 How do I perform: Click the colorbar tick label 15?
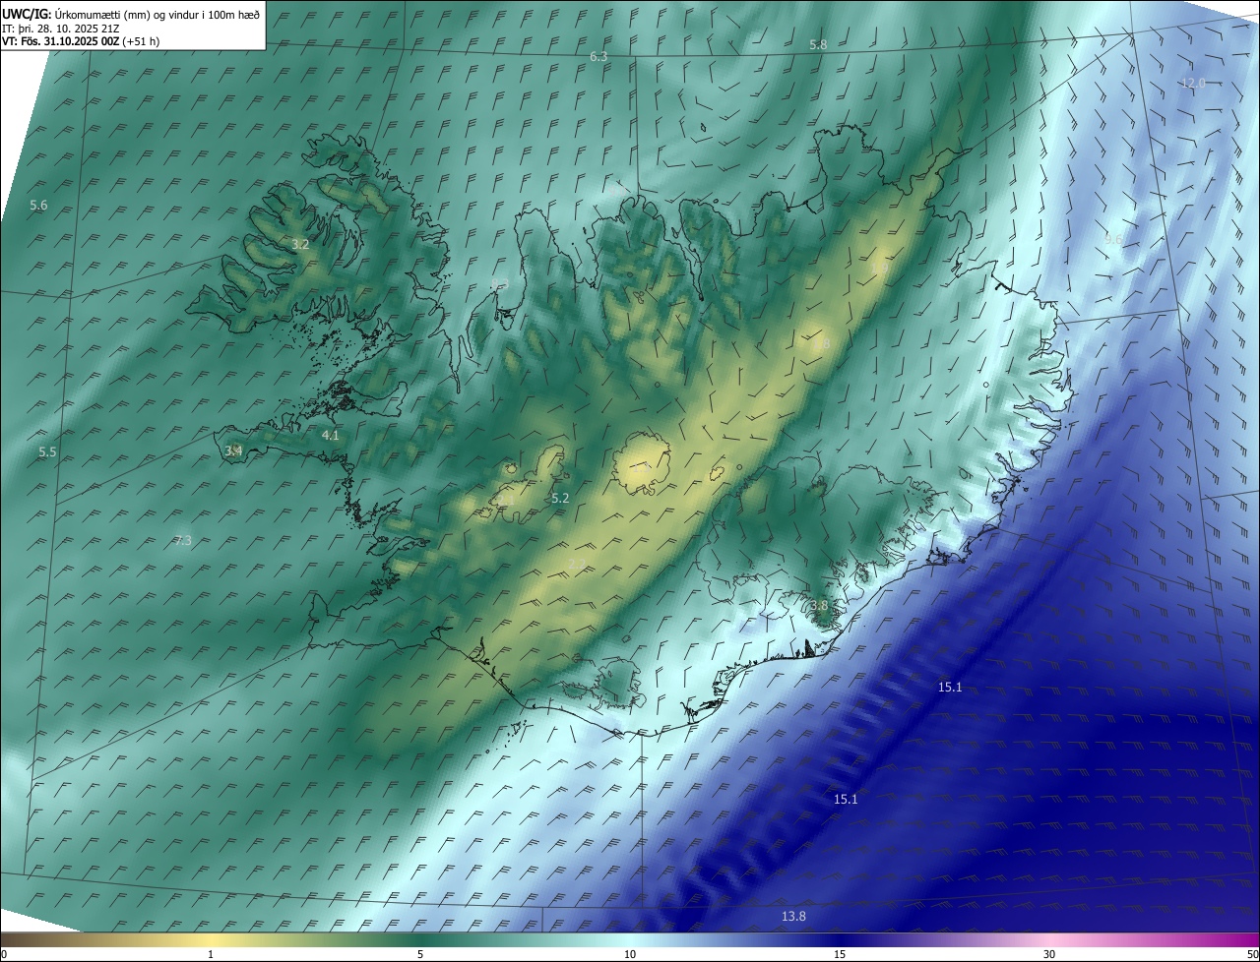point(840,954)
